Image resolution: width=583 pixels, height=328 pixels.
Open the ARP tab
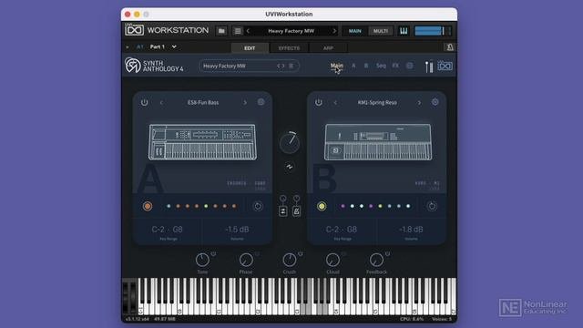[x=328, y=48]
